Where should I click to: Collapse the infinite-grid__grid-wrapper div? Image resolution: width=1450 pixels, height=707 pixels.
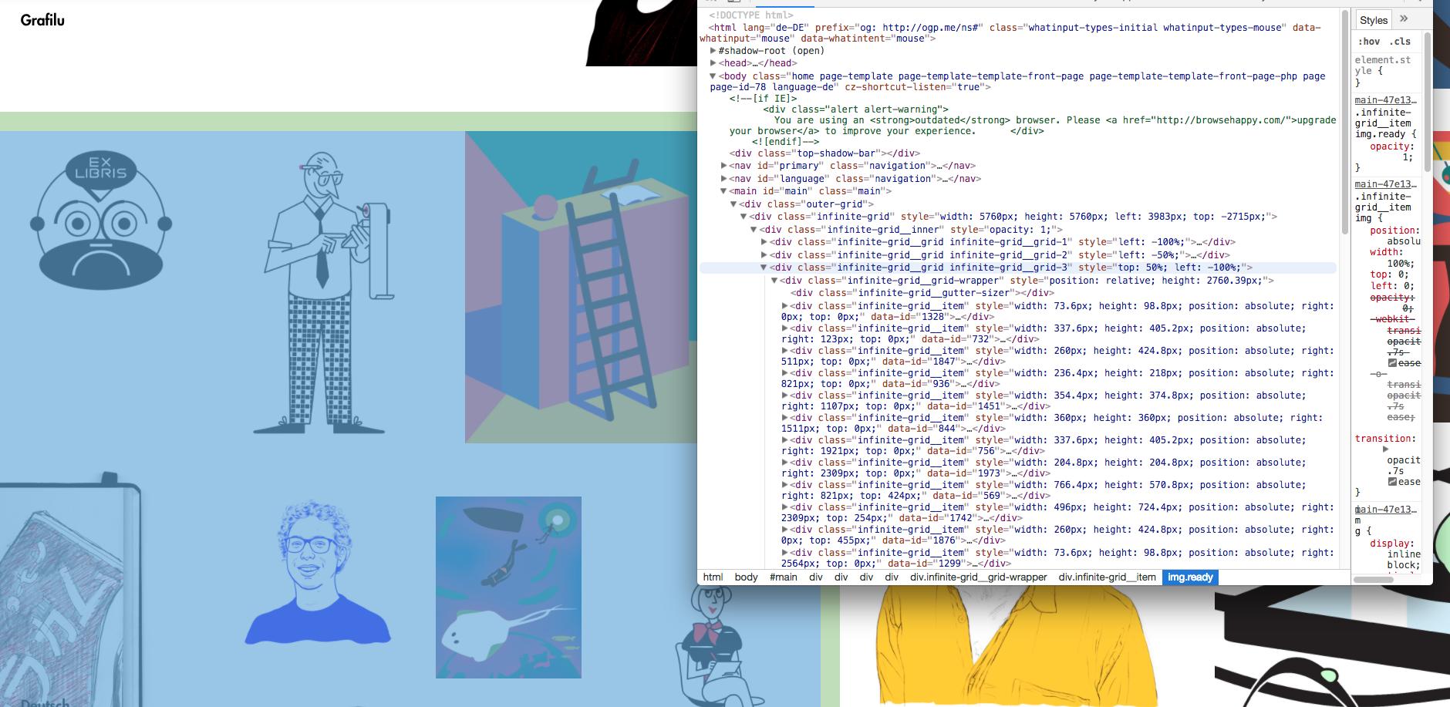click(x=774, y=281)
